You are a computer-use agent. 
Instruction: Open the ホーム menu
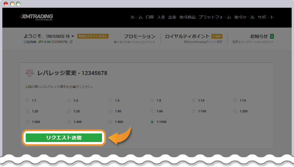(x=136, y=17)
